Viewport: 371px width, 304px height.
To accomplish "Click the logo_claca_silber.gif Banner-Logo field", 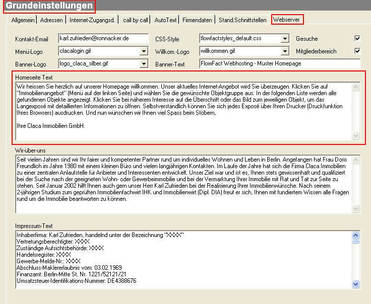I will pos(99,63).
